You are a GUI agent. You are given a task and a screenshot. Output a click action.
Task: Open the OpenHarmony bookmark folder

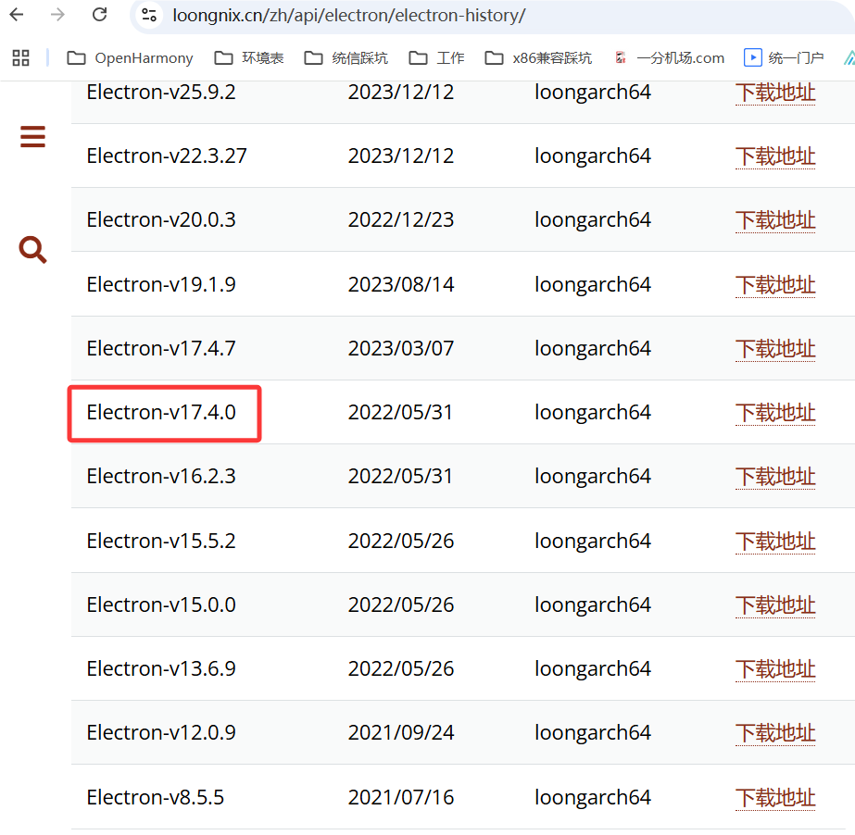click(130, 57)
